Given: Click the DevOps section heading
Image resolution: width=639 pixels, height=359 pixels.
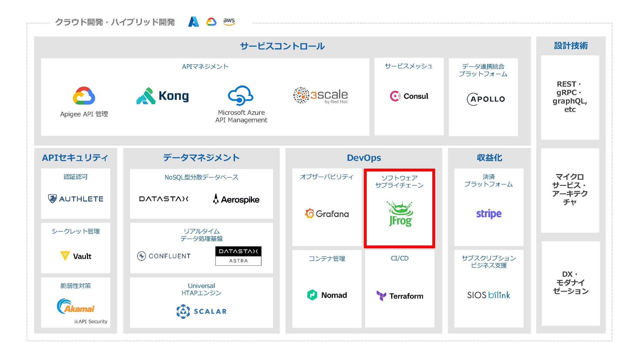Looking at the screenshot, I should click(x=364, y=158).
